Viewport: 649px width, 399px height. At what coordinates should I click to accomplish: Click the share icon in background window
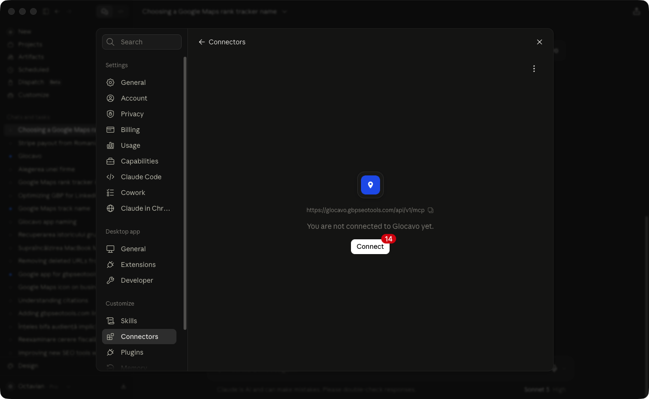point(637,11)
